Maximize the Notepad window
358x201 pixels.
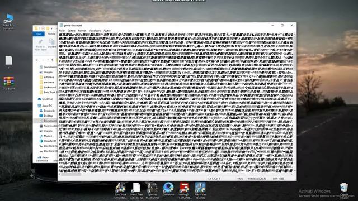282,25
